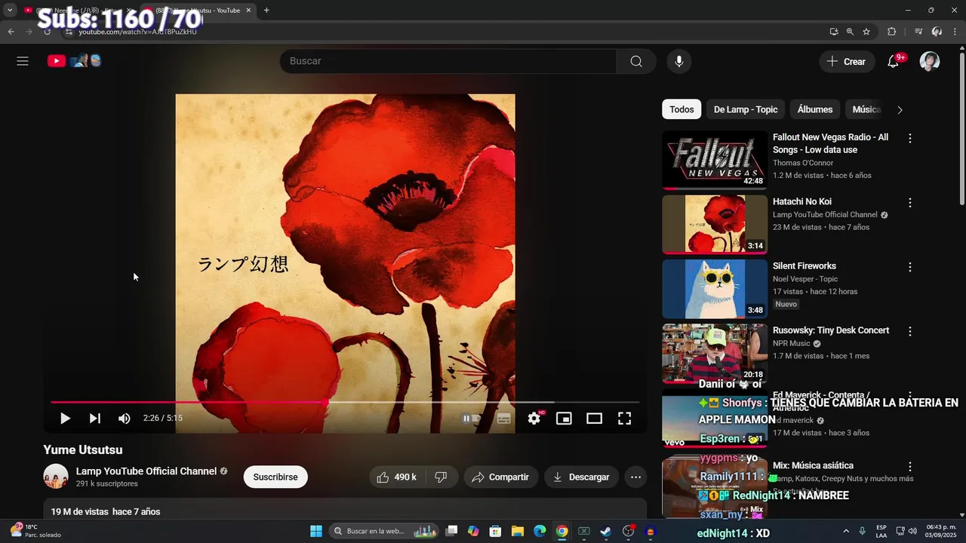The image size is (966, 543).
Task: Open Task View on the taskbar
Action: tap(451, 531)
